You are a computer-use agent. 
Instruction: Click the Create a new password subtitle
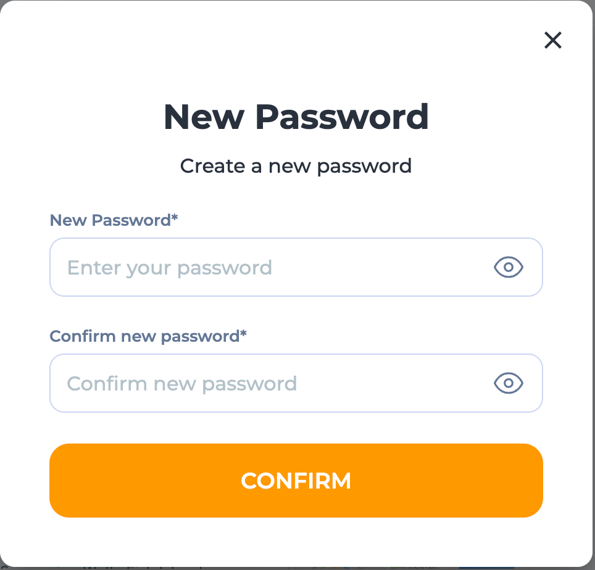[296, 165]
